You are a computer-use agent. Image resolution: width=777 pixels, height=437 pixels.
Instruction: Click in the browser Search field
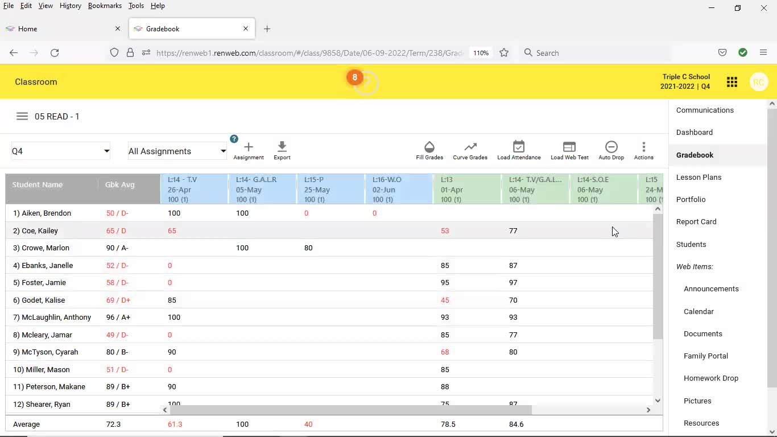click(594, 53)
